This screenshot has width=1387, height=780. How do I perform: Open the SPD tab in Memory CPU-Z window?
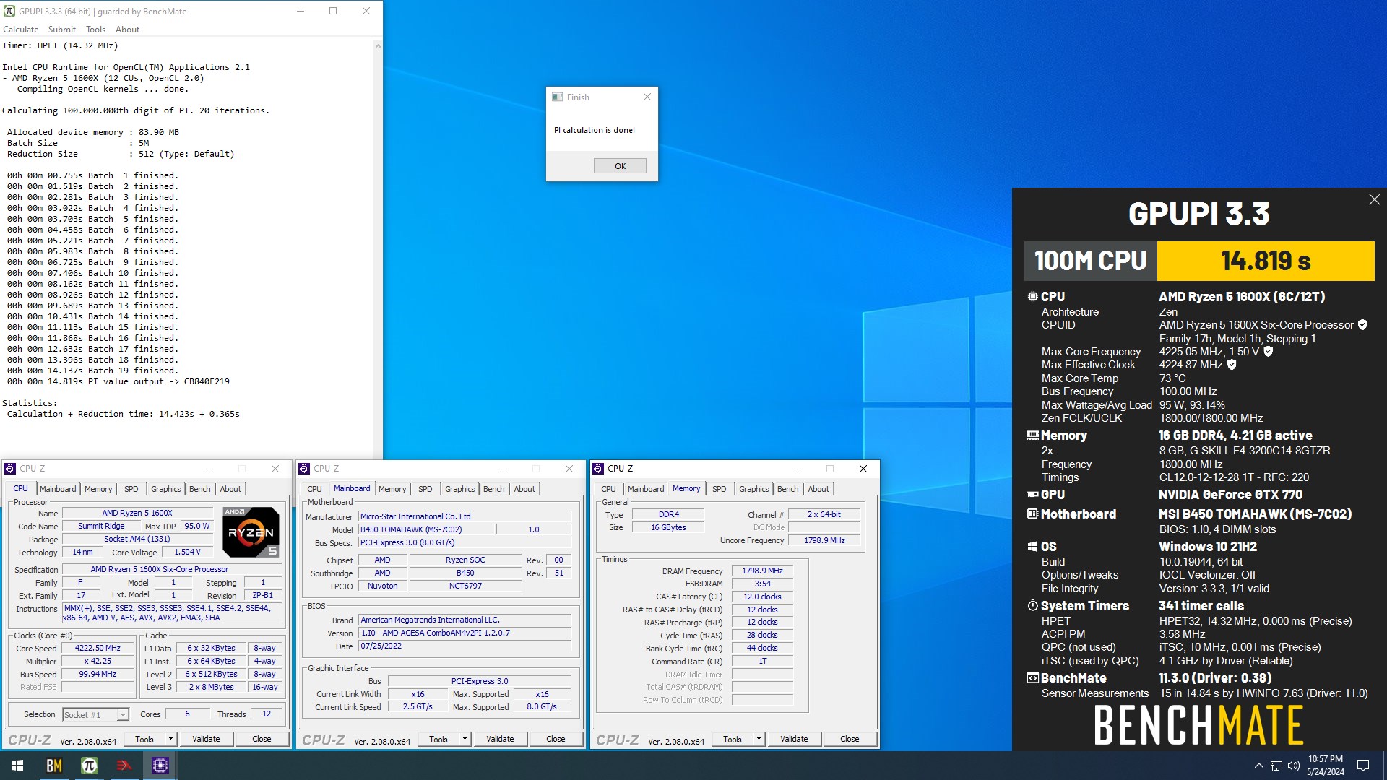[720, 489]
